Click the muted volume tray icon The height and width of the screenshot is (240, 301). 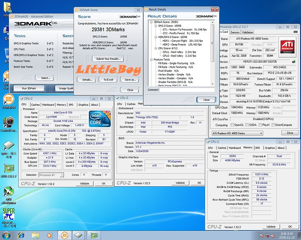[x=273, y=235]
